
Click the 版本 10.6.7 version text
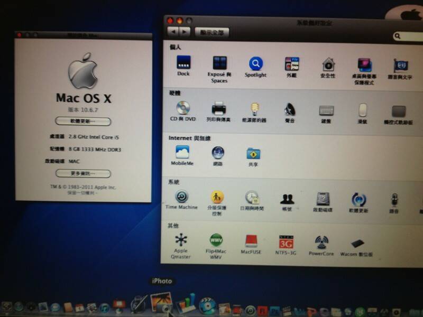click(x=83, y=110)
